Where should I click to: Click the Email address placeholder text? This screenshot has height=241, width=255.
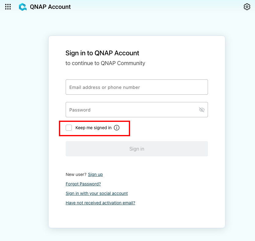coord(104,87)
